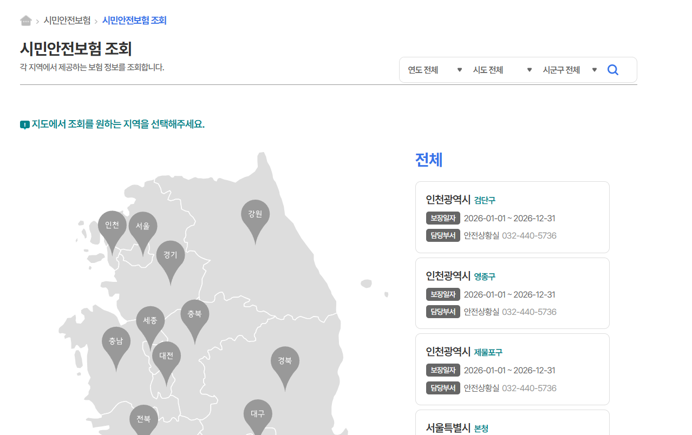The image size is (692, 435).
Task: Select the 충북 map pin
Action: [194, 315]
